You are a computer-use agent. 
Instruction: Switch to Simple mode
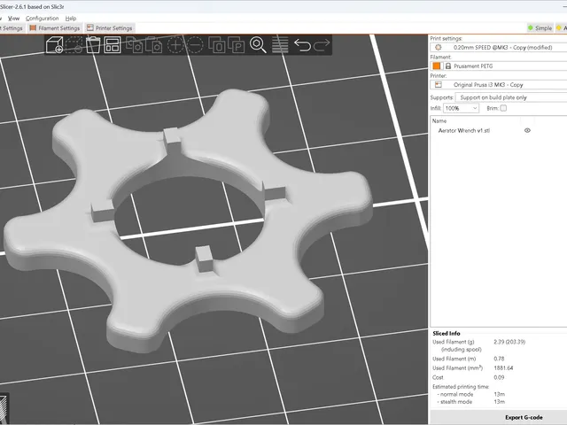pyautogui.click(x=540, y=27)
